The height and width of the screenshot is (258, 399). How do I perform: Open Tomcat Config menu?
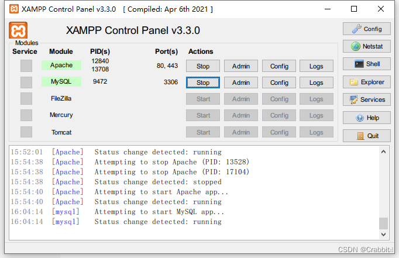tap(279, 132)
